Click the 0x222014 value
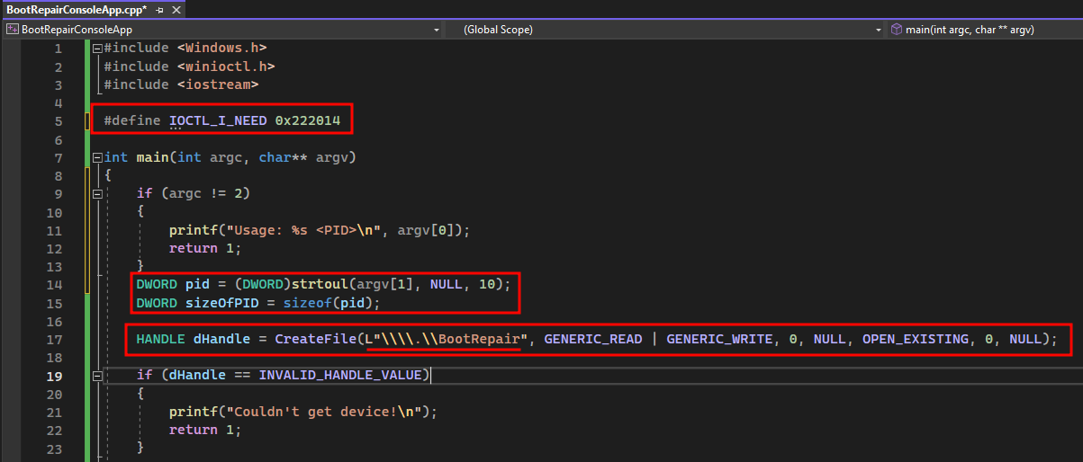The height and width of the screenshot is (462, 1083). point(308,120)
